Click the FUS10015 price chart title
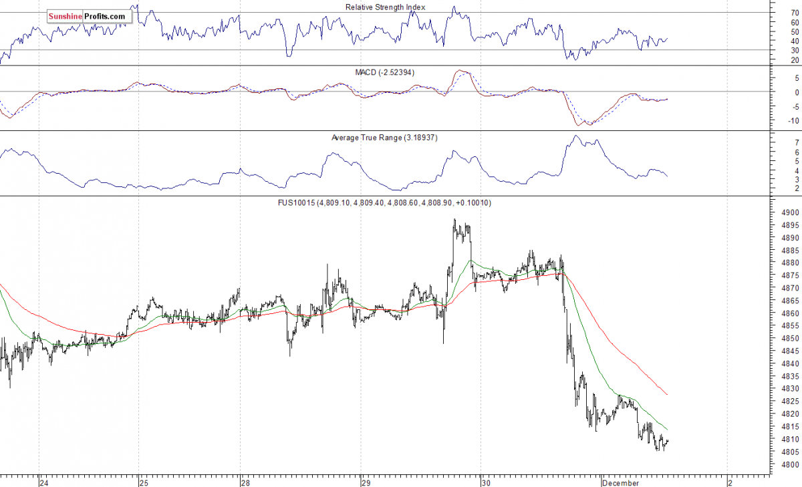Image resolution: width=802 pixels, height=487 pixels. [x=385, y=202]
